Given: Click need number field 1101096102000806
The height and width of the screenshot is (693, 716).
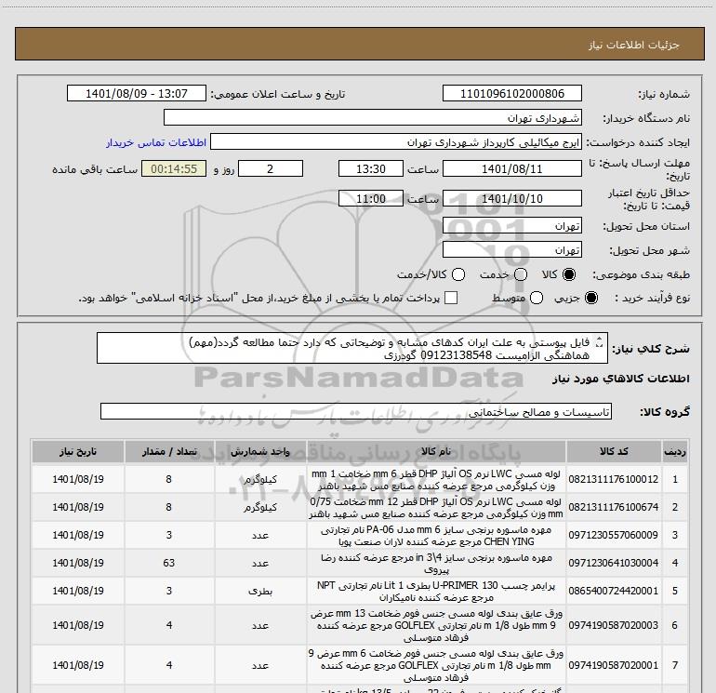Looking at the screenshot, I should [511, 93].
